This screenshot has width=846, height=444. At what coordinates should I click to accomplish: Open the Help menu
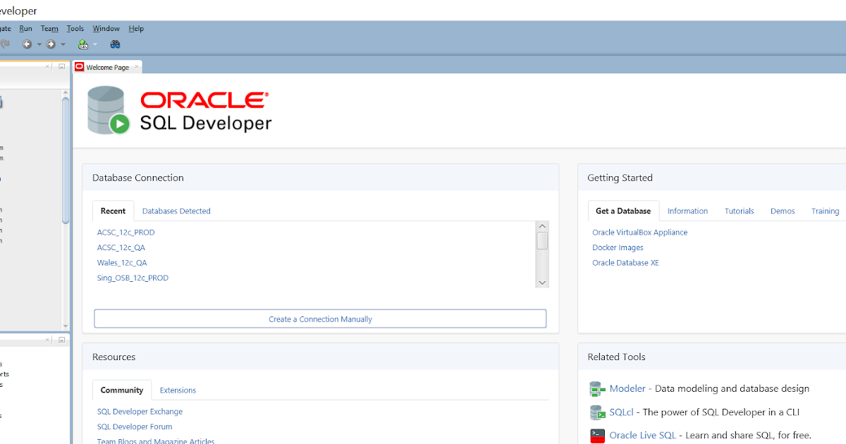pos(136,29)
